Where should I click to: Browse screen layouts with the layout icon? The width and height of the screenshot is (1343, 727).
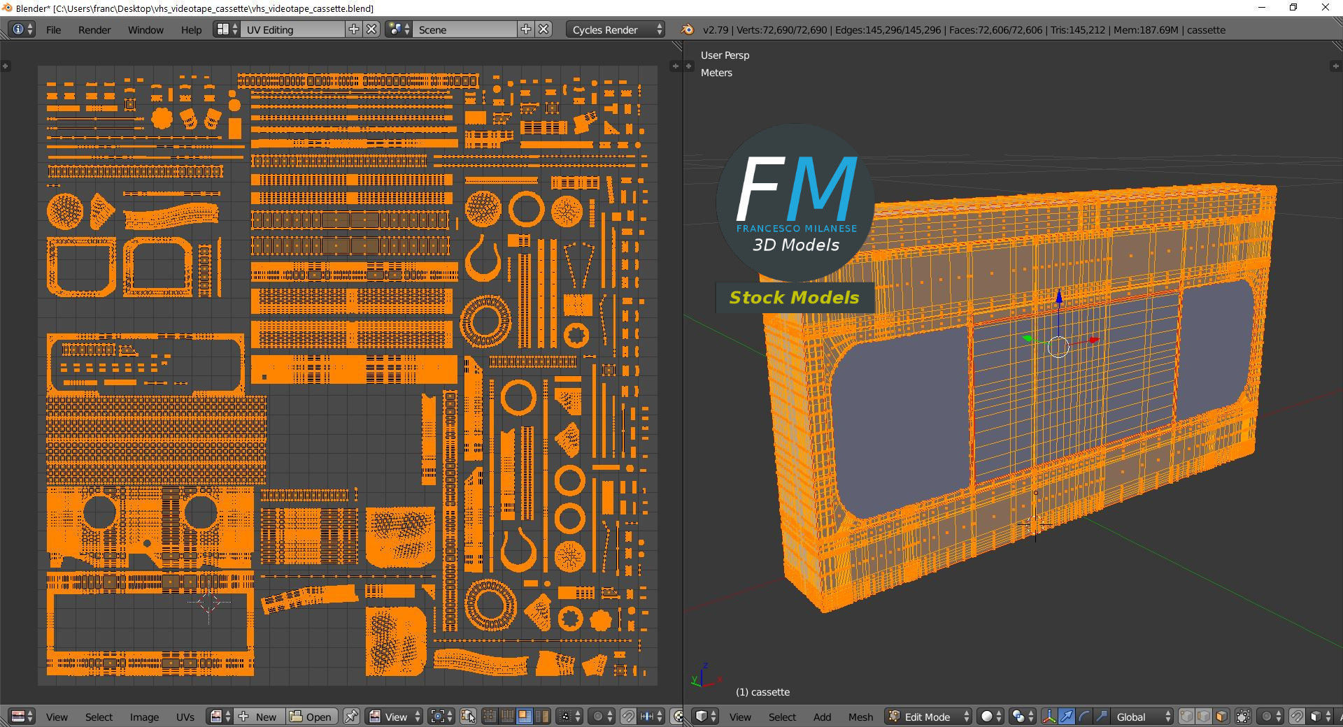point(227,29)
